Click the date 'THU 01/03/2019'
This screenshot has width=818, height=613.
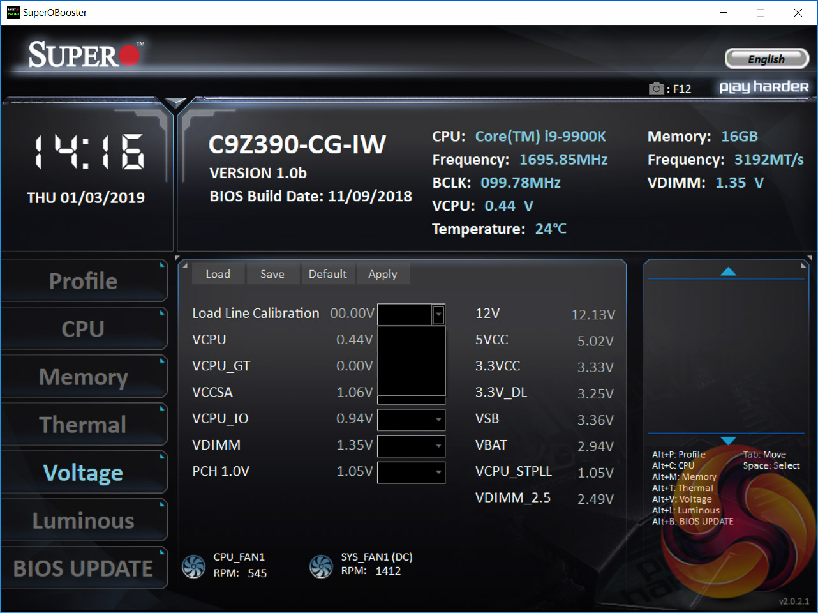click(86, 198)
